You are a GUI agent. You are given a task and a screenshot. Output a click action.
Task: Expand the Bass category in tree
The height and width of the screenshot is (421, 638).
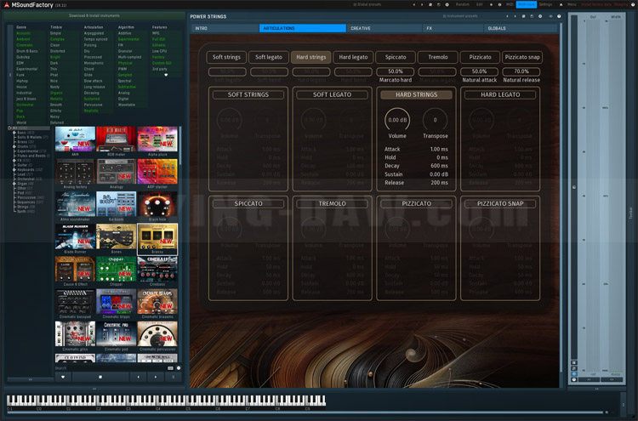pos(14,133)
